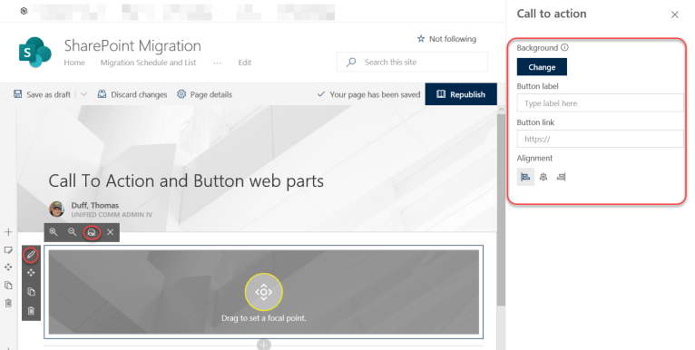Open Migration Schedule and List link

[148, 63]
